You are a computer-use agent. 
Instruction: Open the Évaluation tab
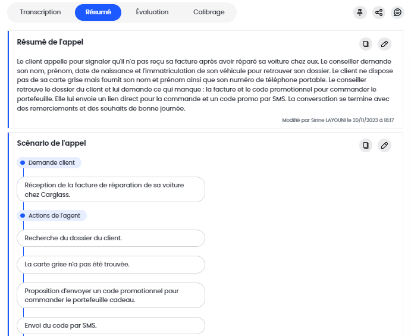click(x=152, y=12)
